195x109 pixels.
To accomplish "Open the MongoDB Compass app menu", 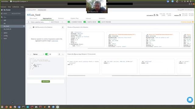I will coord(19,1).
